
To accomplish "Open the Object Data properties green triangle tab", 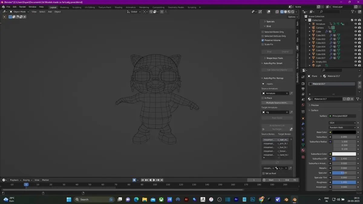I will pyautogui.click(x=303, y=145).
